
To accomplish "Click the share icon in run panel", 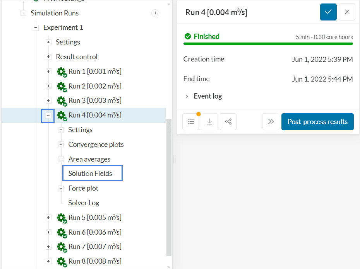I will (228, 122).
